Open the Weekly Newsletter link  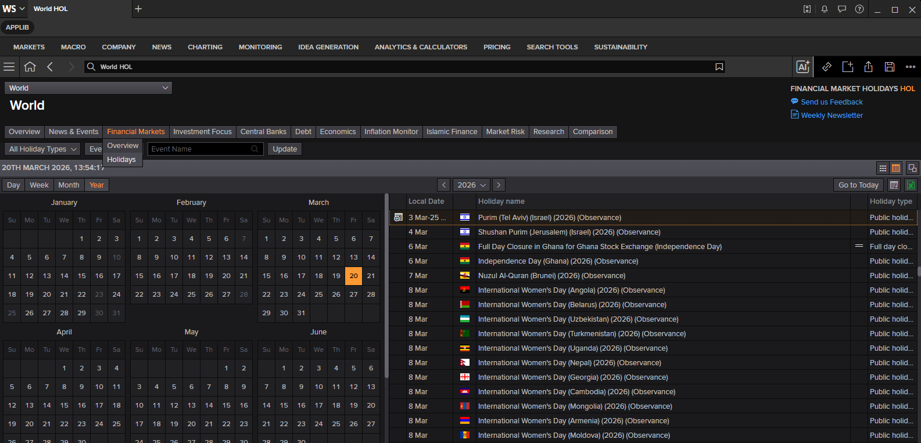point(832,116)
